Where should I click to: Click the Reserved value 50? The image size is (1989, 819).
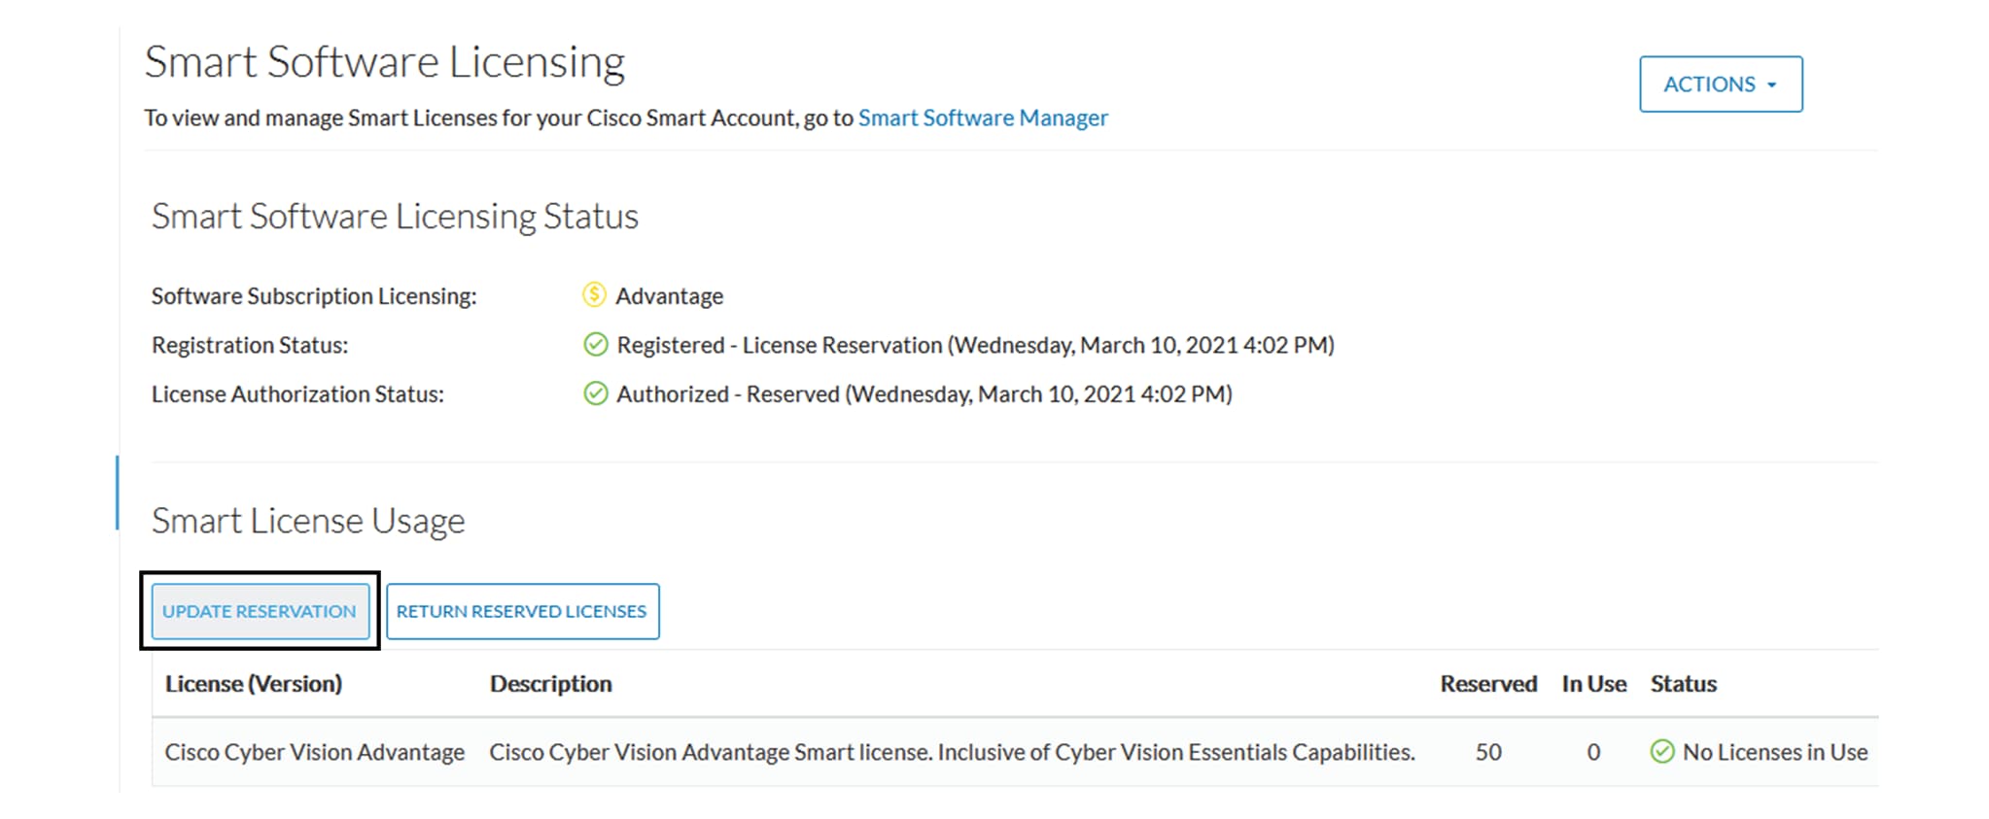1488,752
